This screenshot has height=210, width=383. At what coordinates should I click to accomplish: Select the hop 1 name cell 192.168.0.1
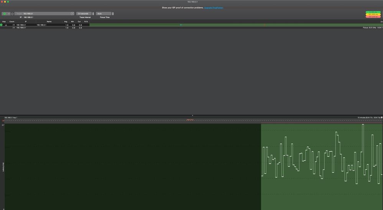pyautogui.click(x=41, y=25)
